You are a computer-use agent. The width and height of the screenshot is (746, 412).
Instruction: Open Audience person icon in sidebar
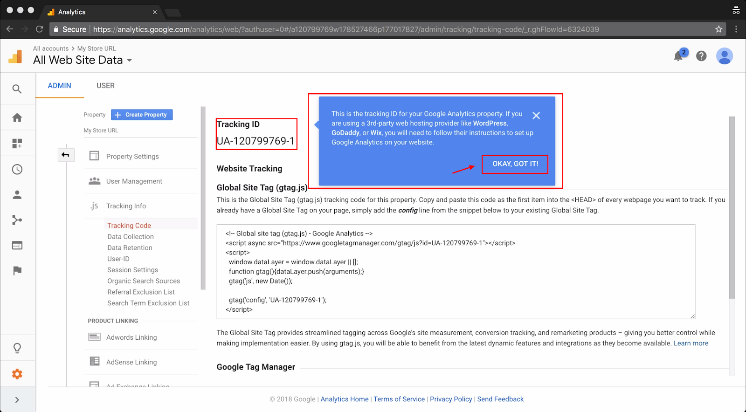(x=17, y=195)
